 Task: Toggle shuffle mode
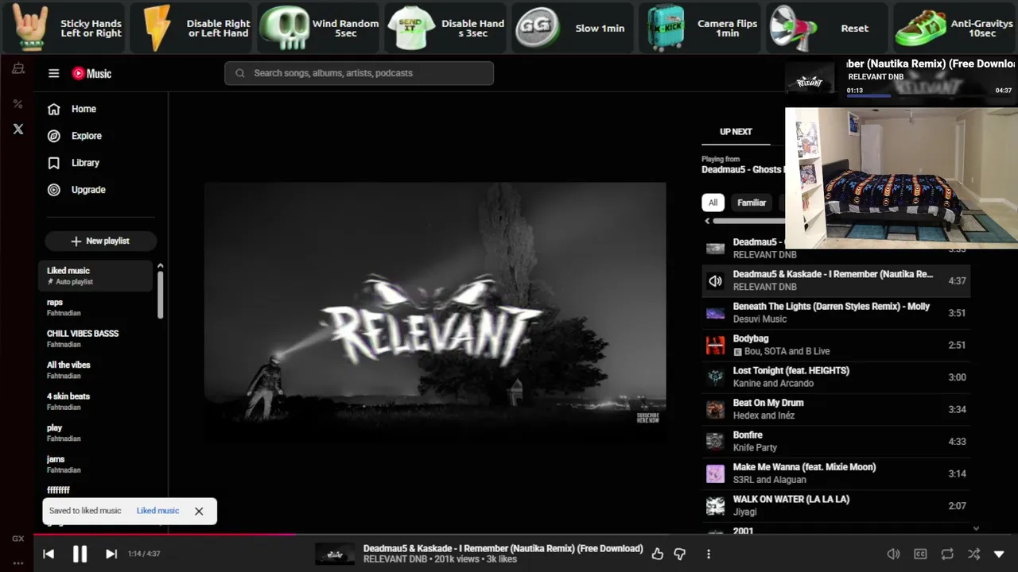(973, 554)
